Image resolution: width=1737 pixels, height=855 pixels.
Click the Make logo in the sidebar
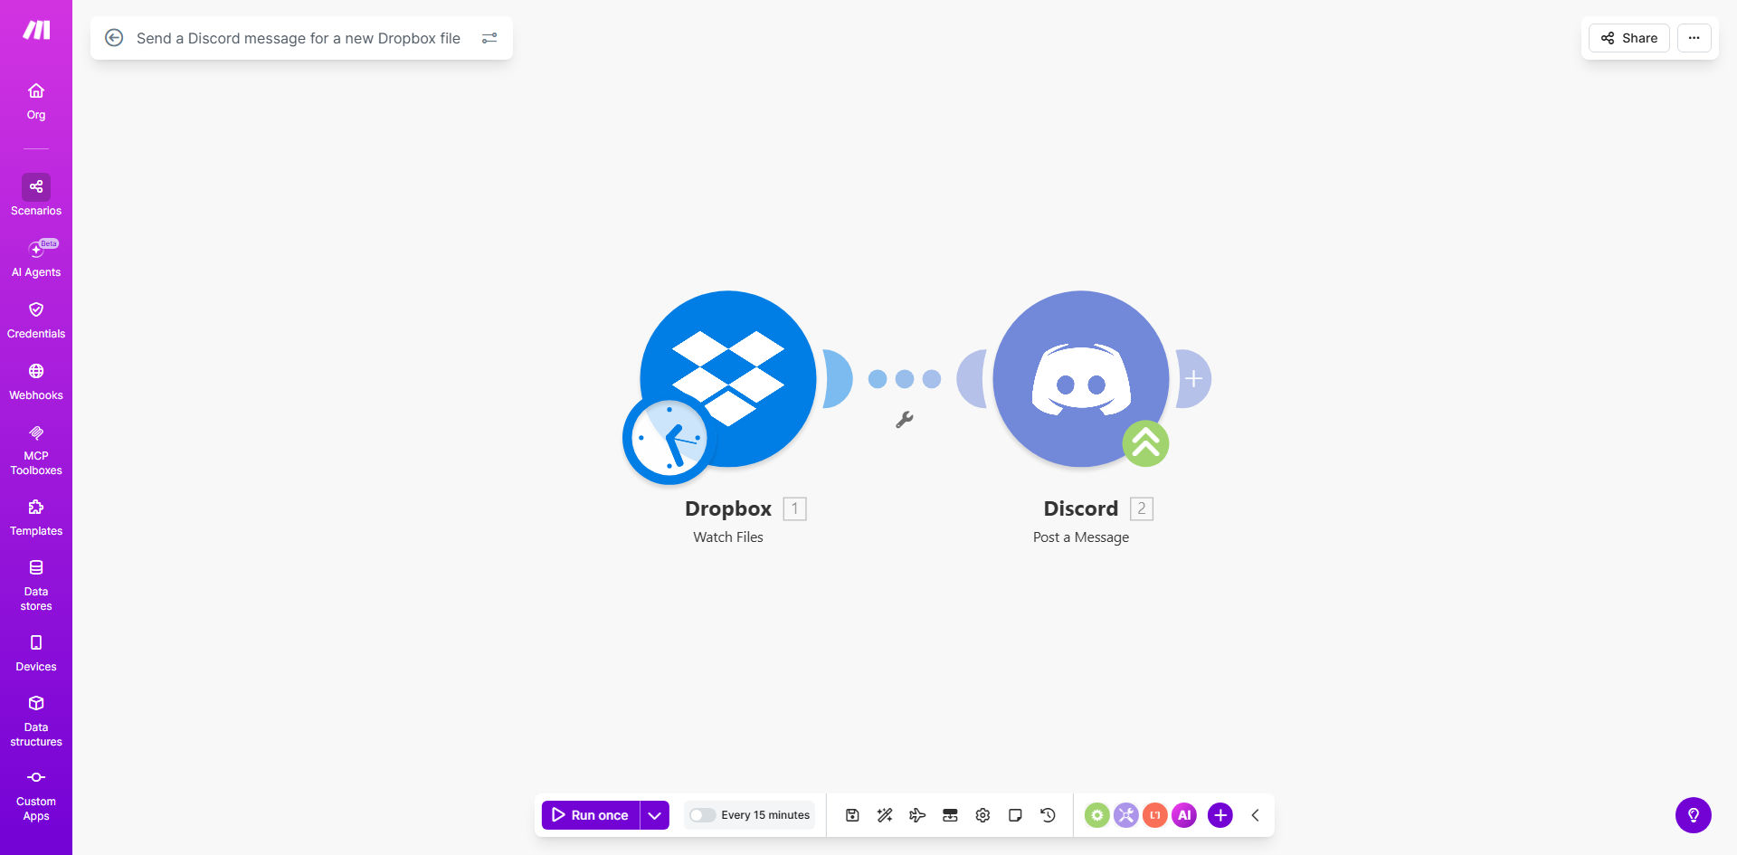click(x=36, y=30)
